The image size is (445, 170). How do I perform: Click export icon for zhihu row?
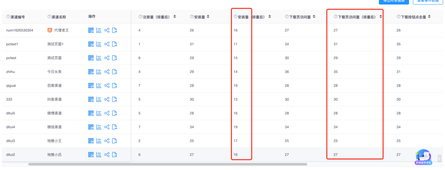pyautogui.click(x=115, y=72)
